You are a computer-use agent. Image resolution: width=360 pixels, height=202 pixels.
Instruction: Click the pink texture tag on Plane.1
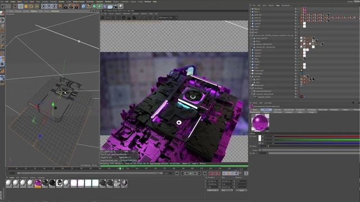click(x=304, y=12)
